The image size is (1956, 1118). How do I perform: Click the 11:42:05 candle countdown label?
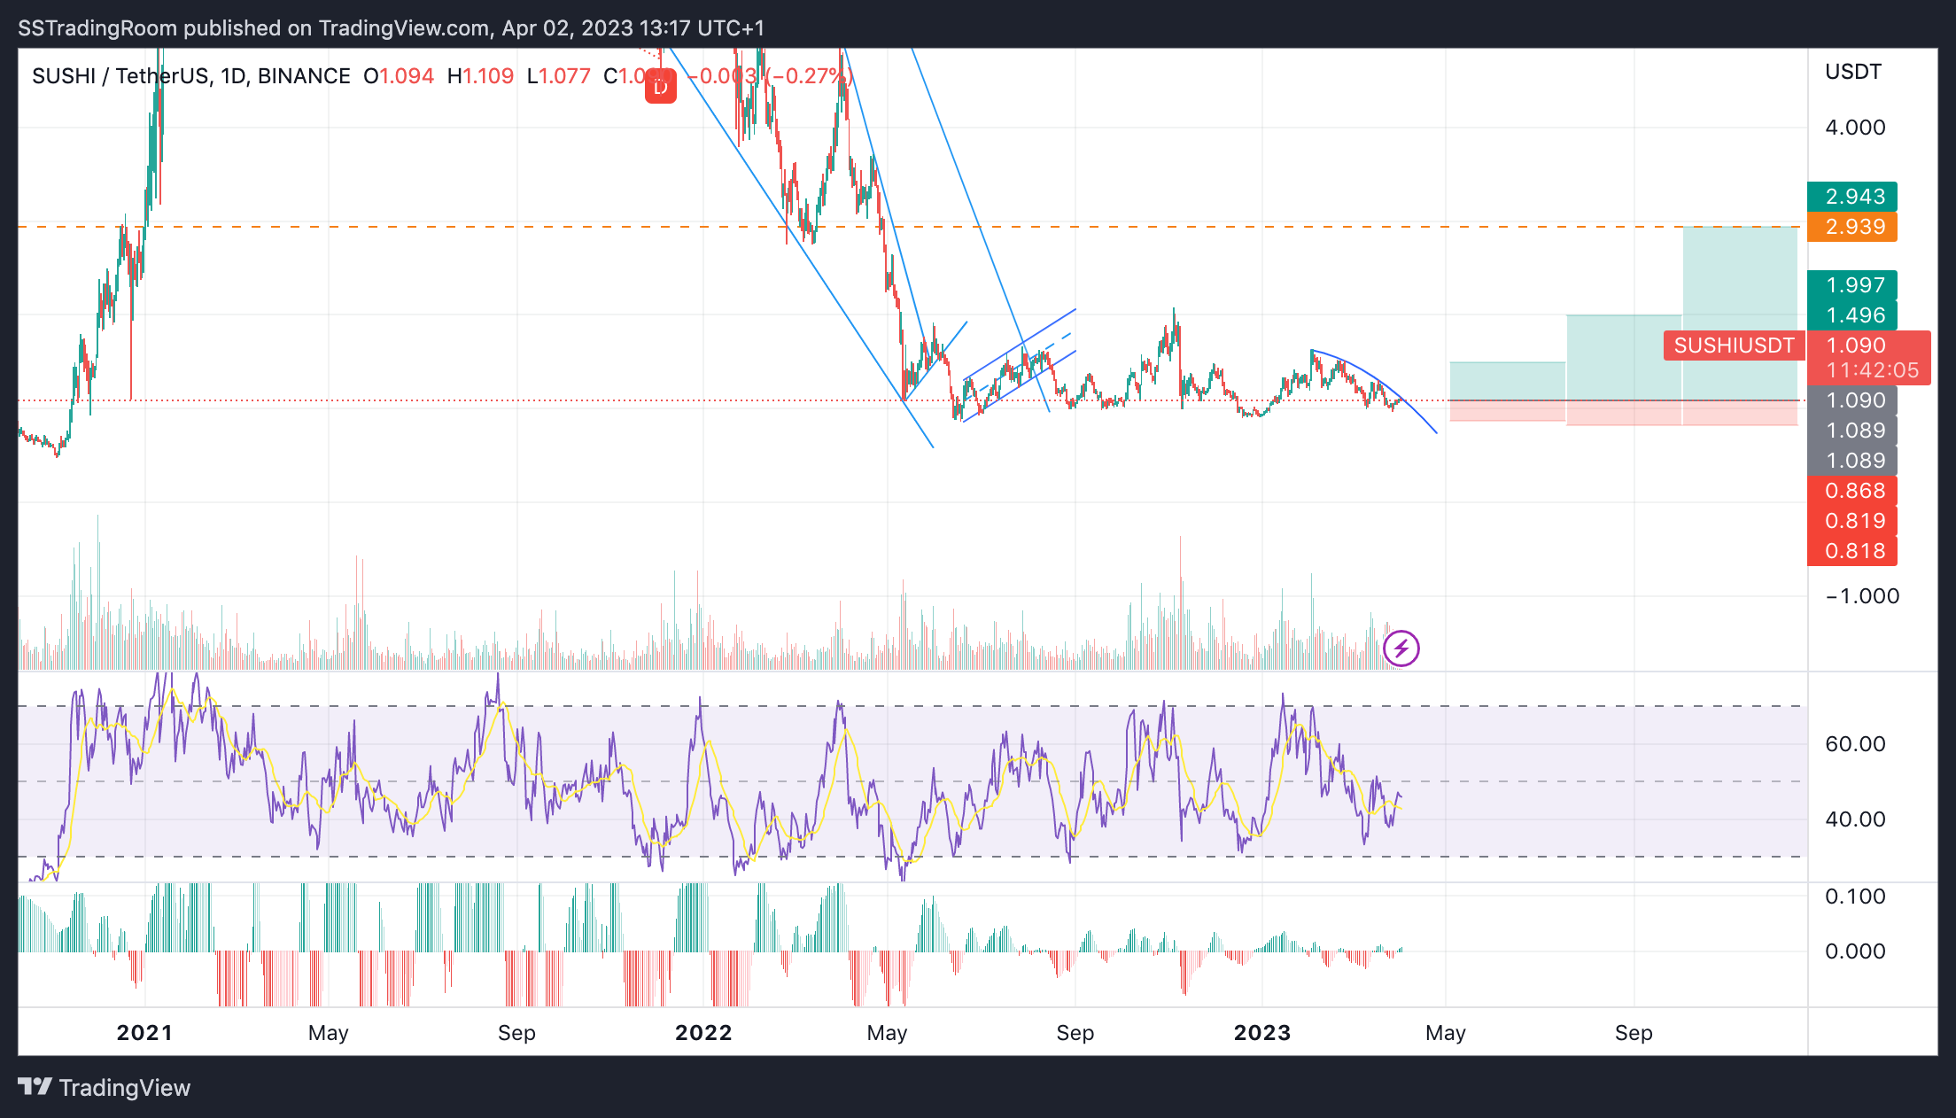click(x=1872, y=370)
